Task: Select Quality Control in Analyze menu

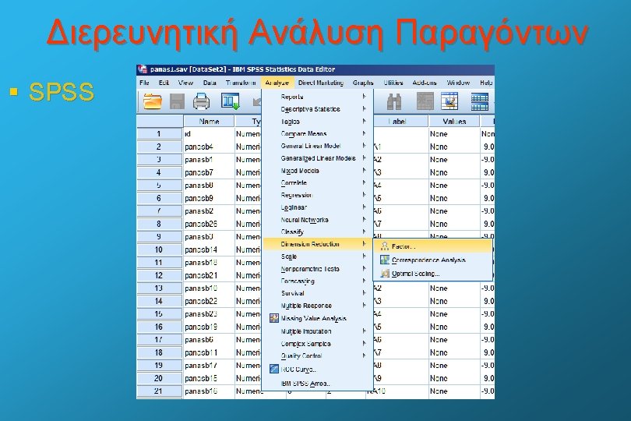Action: click(317, 356)
